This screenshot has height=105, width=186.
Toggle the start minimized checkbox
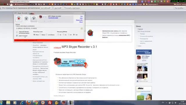[17, 36]
